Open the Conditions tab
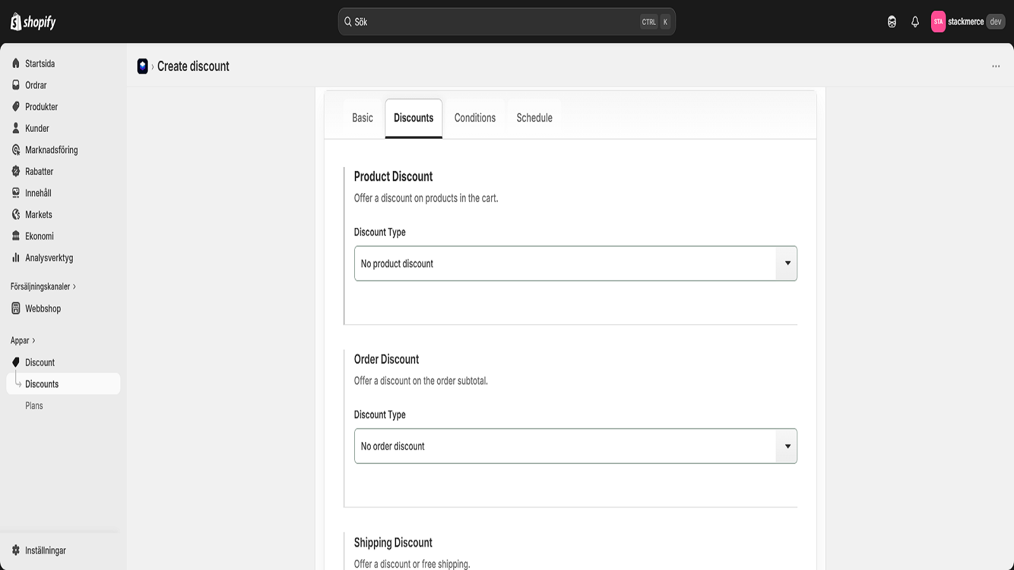 coord(475,118)
